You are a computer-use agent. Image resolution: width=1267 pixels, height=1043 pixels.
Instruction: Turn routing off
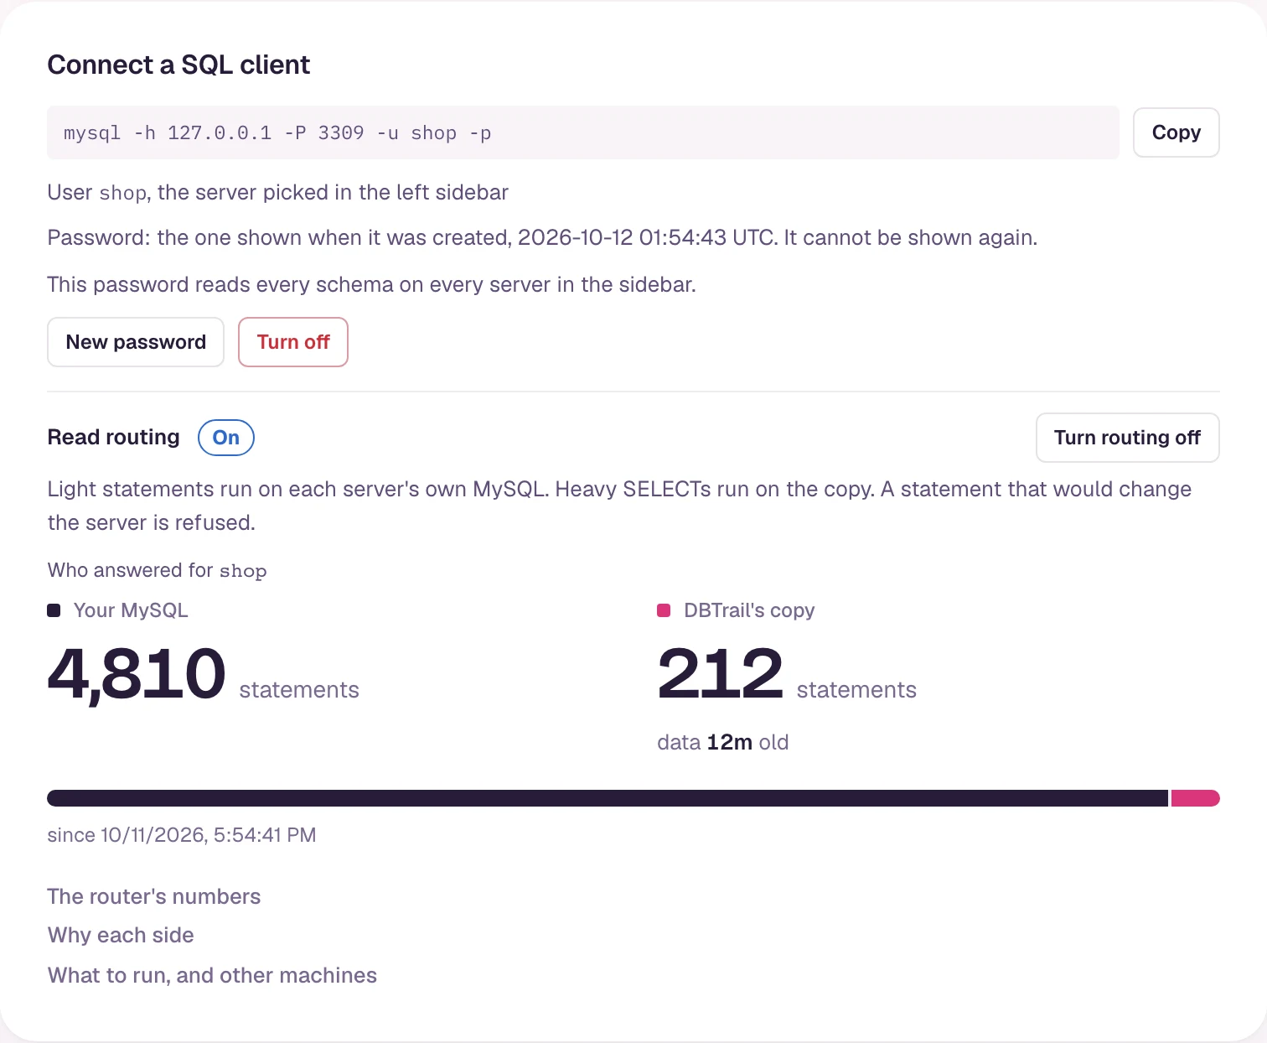[1127, 438]
